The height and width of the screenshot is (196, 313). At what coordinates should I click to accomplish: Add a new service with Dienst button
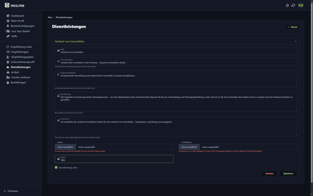[293, 27]
